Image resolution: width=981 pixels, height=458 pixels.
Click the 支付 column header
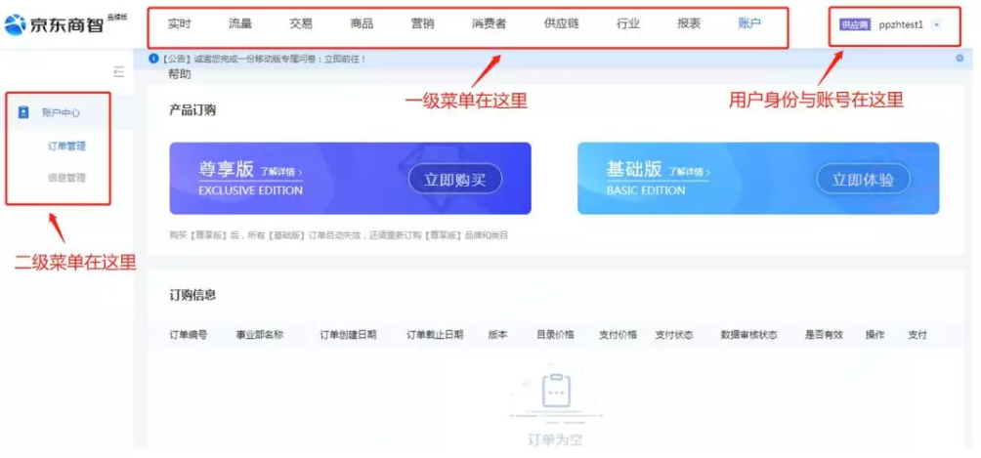917,335
